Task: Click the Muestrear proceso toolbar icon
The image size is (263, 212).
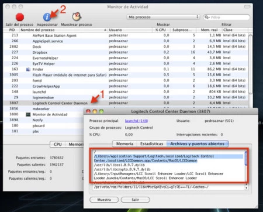Action: [x=77, y=17]
